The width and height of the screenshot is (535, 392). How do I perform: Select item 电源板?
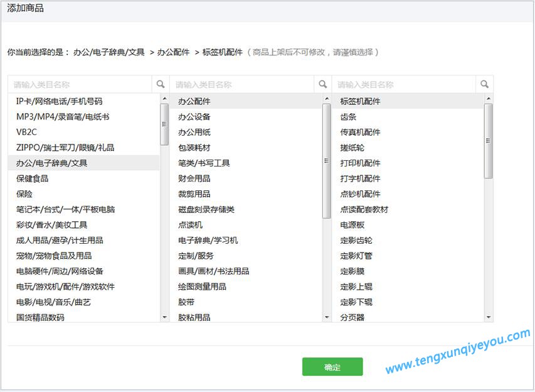pos(408,224)
